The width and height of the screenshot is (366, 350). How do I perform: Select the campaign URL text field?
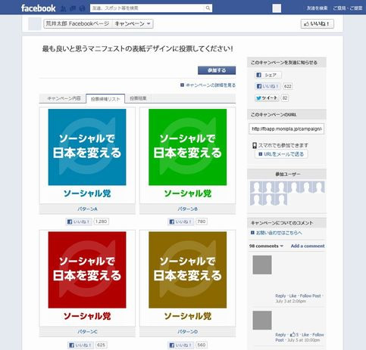[x=286, y=129]
